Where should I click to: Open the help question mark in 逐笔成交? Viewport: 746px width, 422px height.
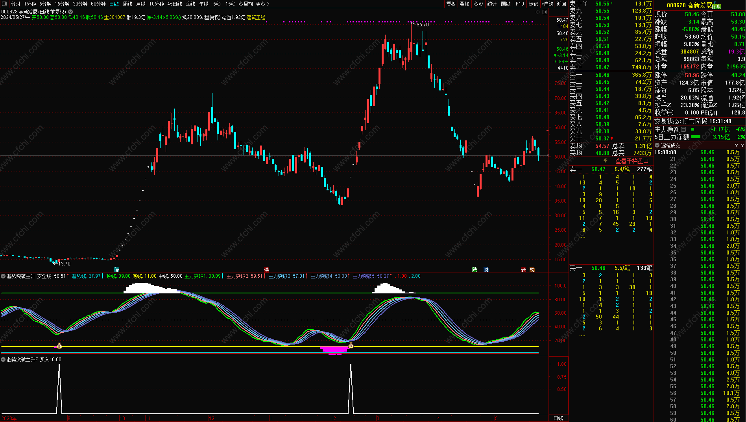(x=742, y=146)
